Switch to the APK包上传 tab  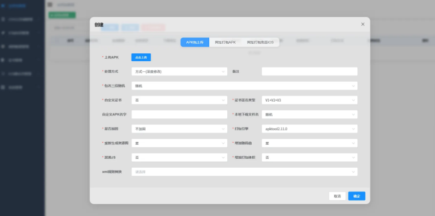[x=195, y=42]
